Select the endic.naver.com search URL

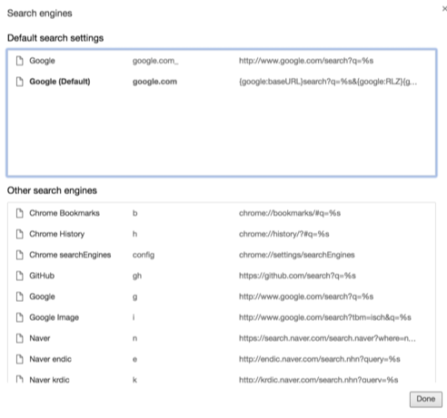[x=320, y=359]
